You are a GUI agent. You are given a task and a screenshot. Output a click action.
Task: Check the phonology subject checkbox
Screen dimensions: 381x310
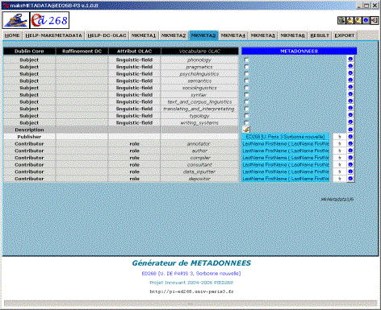[246, 60]
